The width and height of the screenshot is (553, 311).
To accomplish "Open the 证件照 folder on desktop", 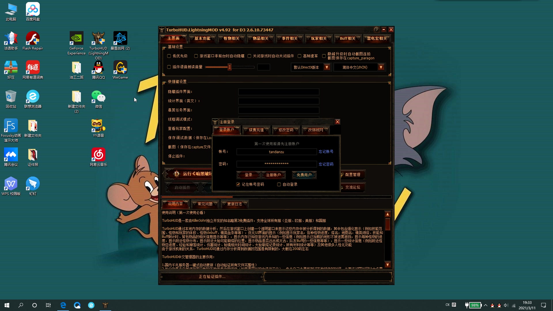I will 33,158.
